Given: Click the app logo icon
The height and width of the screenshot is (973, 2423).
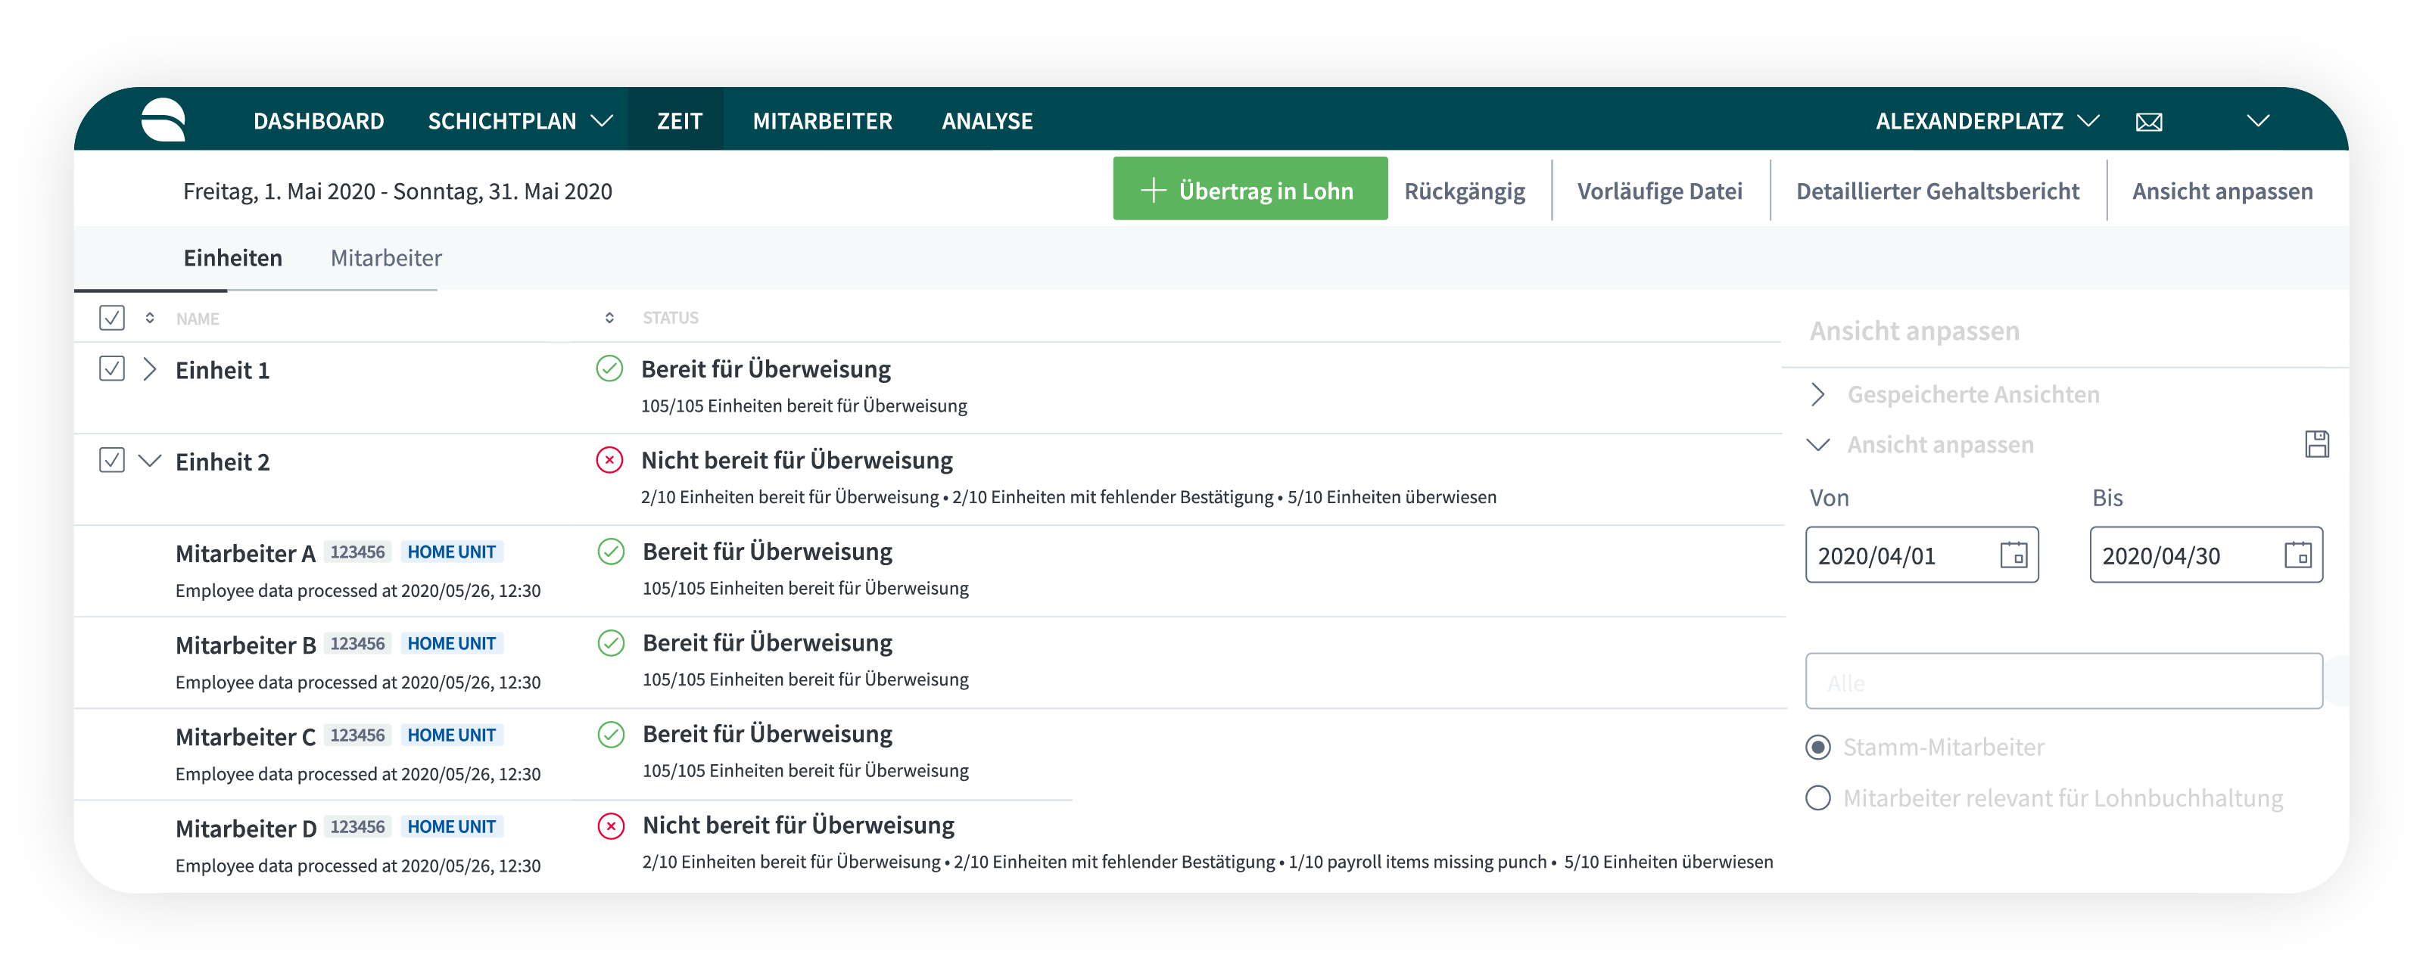Looking at the screenshot, I should coord(164,120).
